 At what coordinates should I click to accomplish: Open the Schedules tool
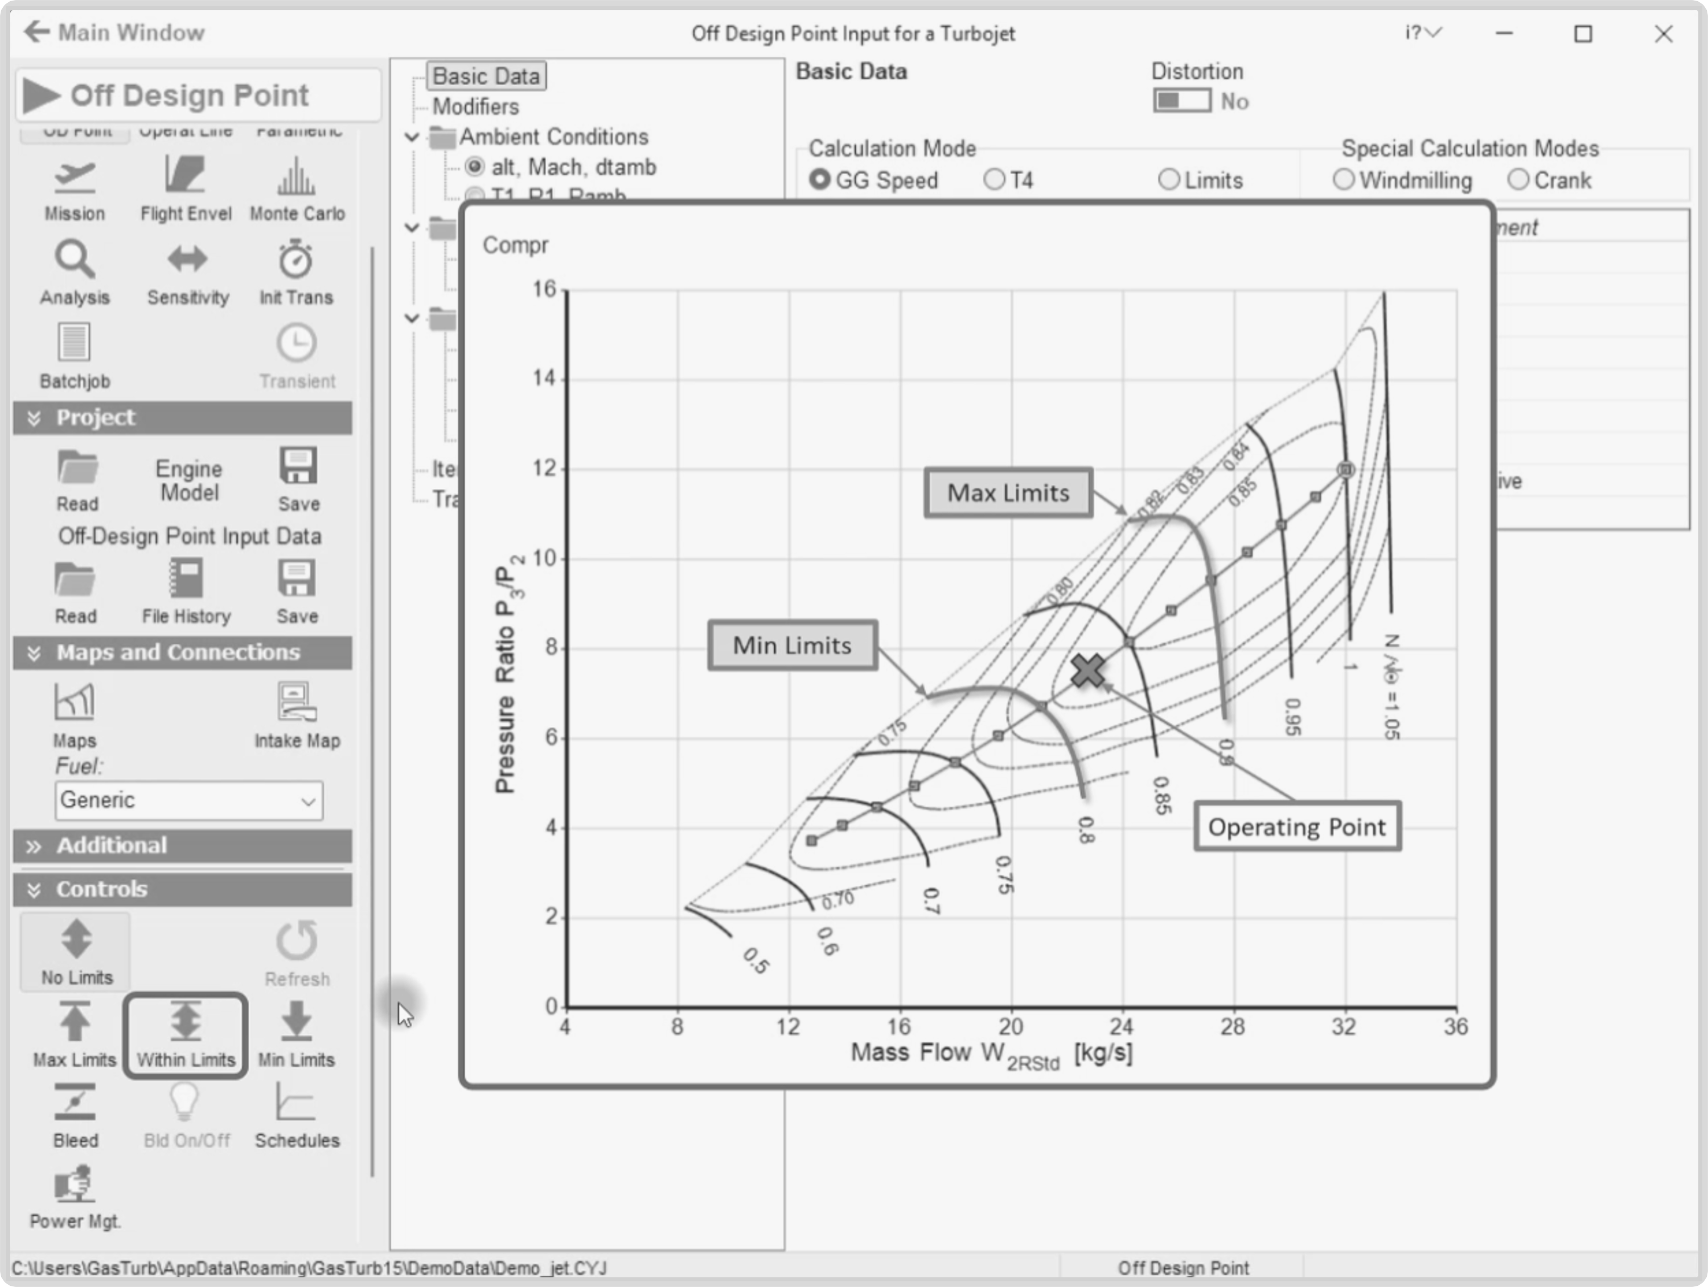tap(297, 1116)
